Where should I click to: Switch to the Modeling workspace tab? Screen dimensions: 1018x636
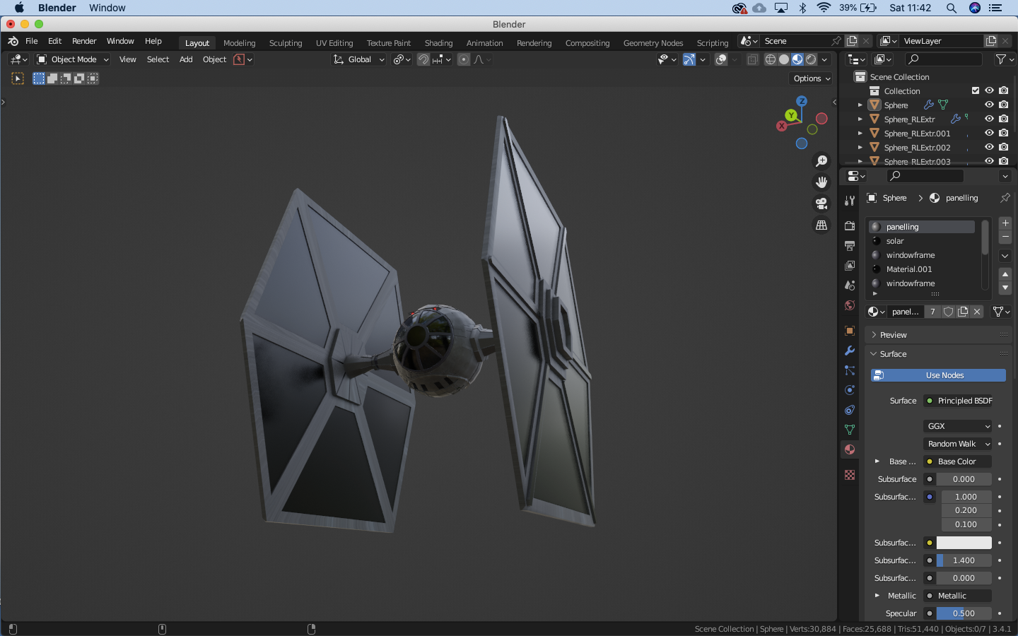tap(239, 43)
